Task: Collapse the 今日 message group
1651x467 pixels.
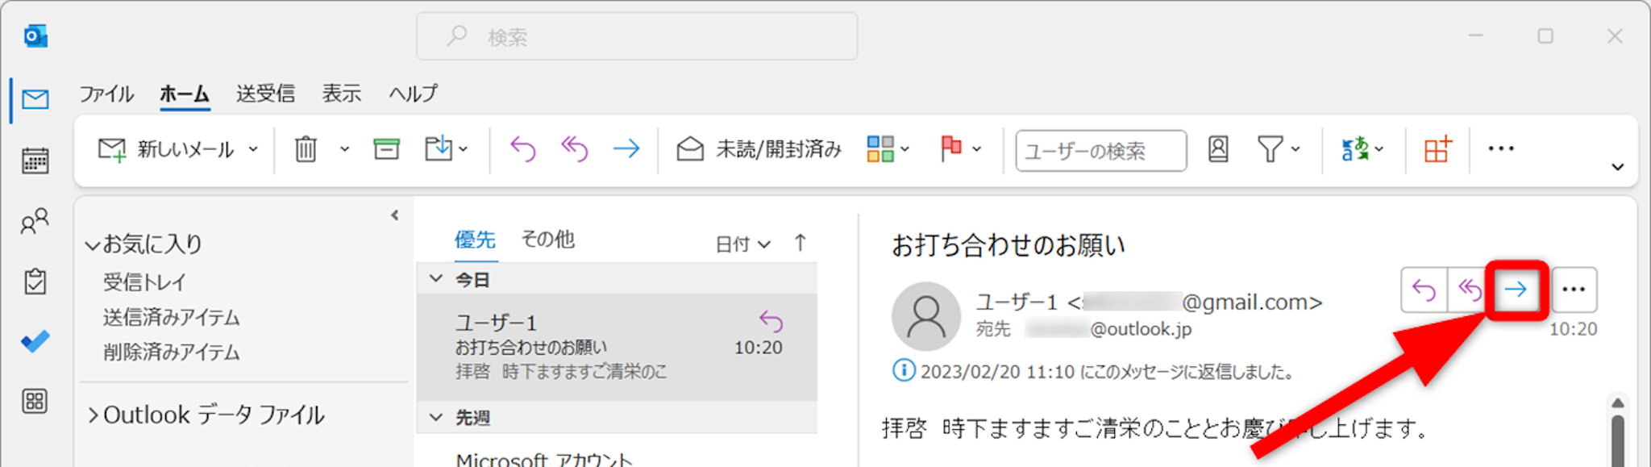Action: [436, 279]
